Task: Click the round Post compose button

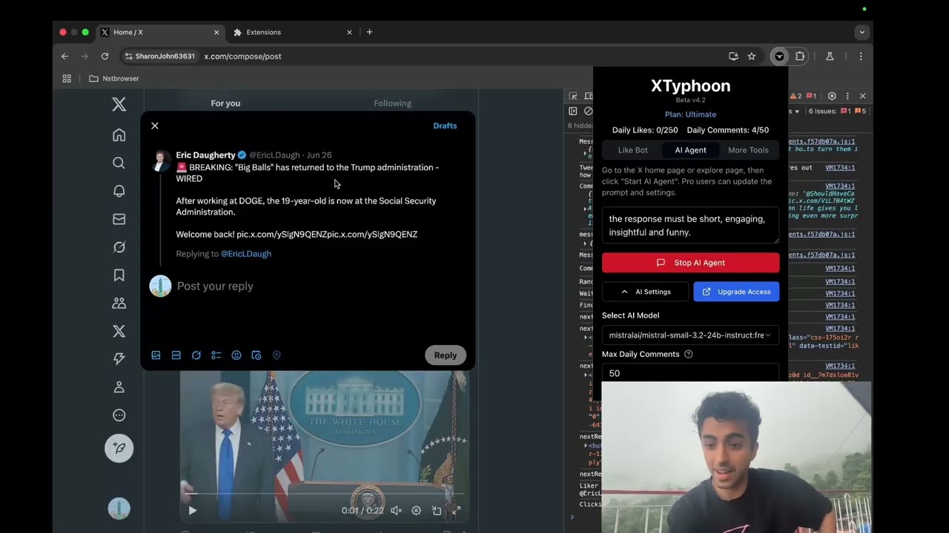Action: (x=119, y=448)
